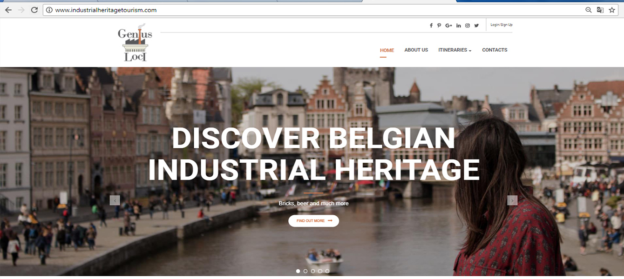This screenshot has width=624, height=279.
Task: Click the browser translate page icon
Action: tap(600, 10)
